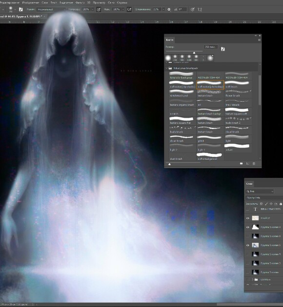283x307 pixels.
Task: Enable pressure for opacity icon
Action: [99, 9]
